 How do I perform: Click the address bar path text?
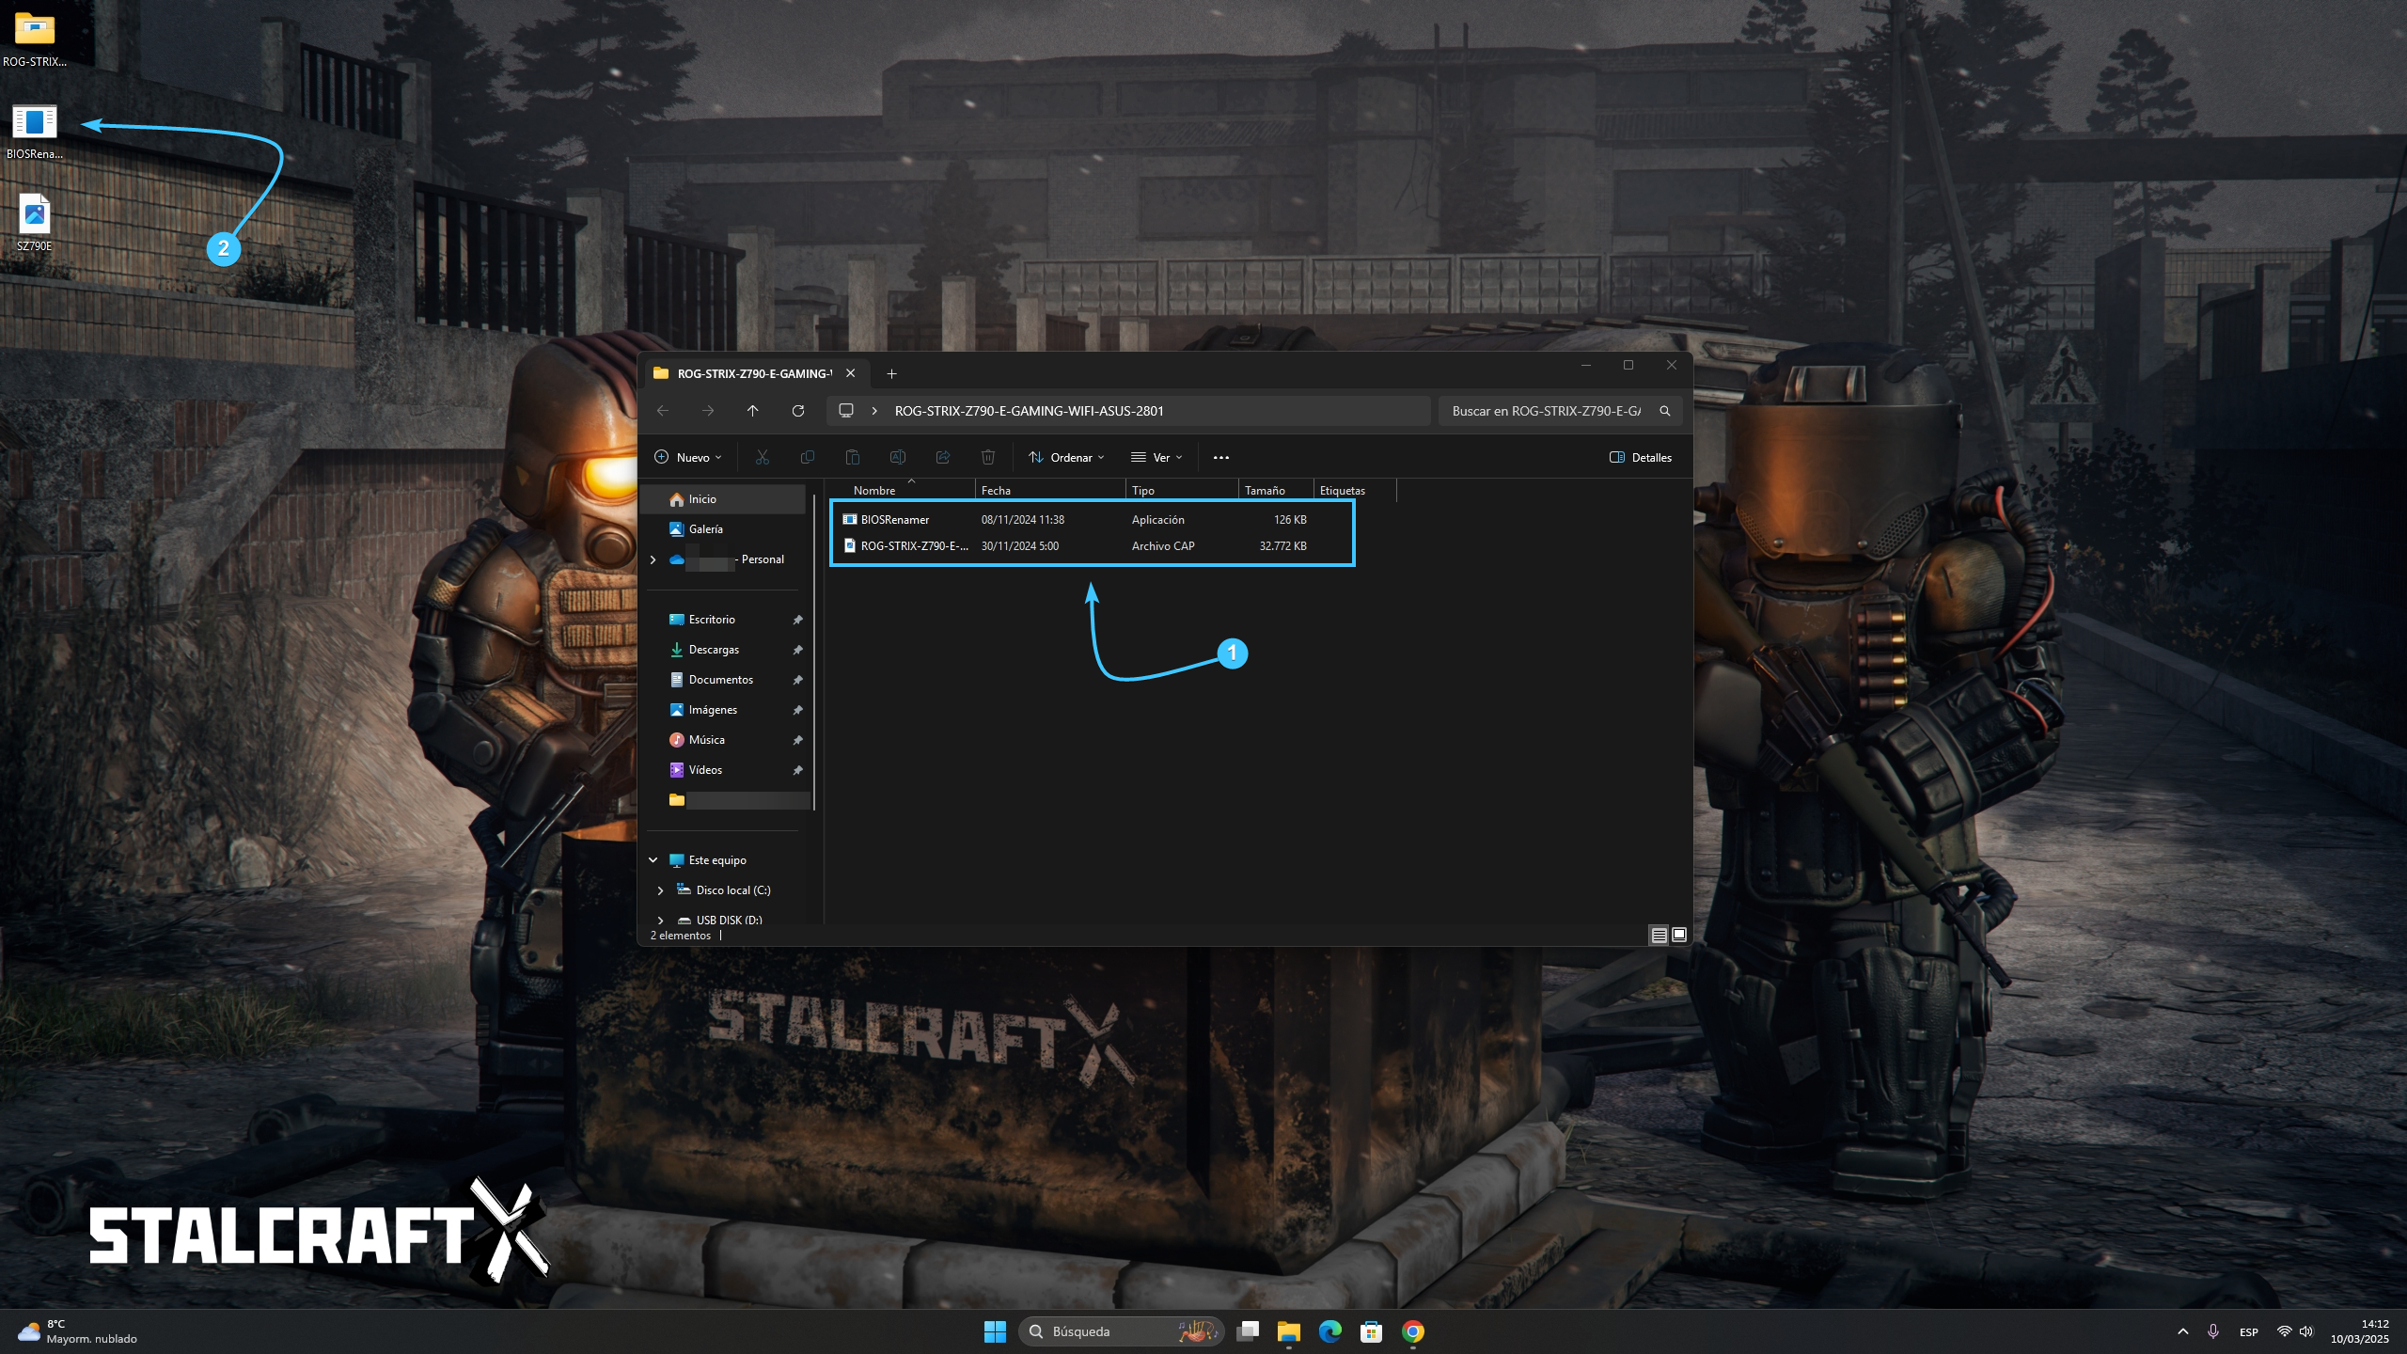click(1029, 411)
